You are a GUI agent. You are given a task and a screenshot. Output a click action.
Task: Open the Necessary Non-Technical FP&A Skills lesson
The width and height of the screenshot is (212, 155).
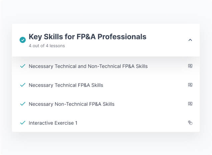(x=71, y=104)
